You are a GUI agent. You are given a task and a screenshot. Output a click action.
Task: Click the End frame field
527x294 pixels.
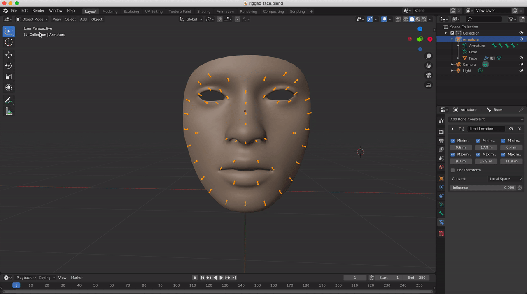(x=416, y=278)
